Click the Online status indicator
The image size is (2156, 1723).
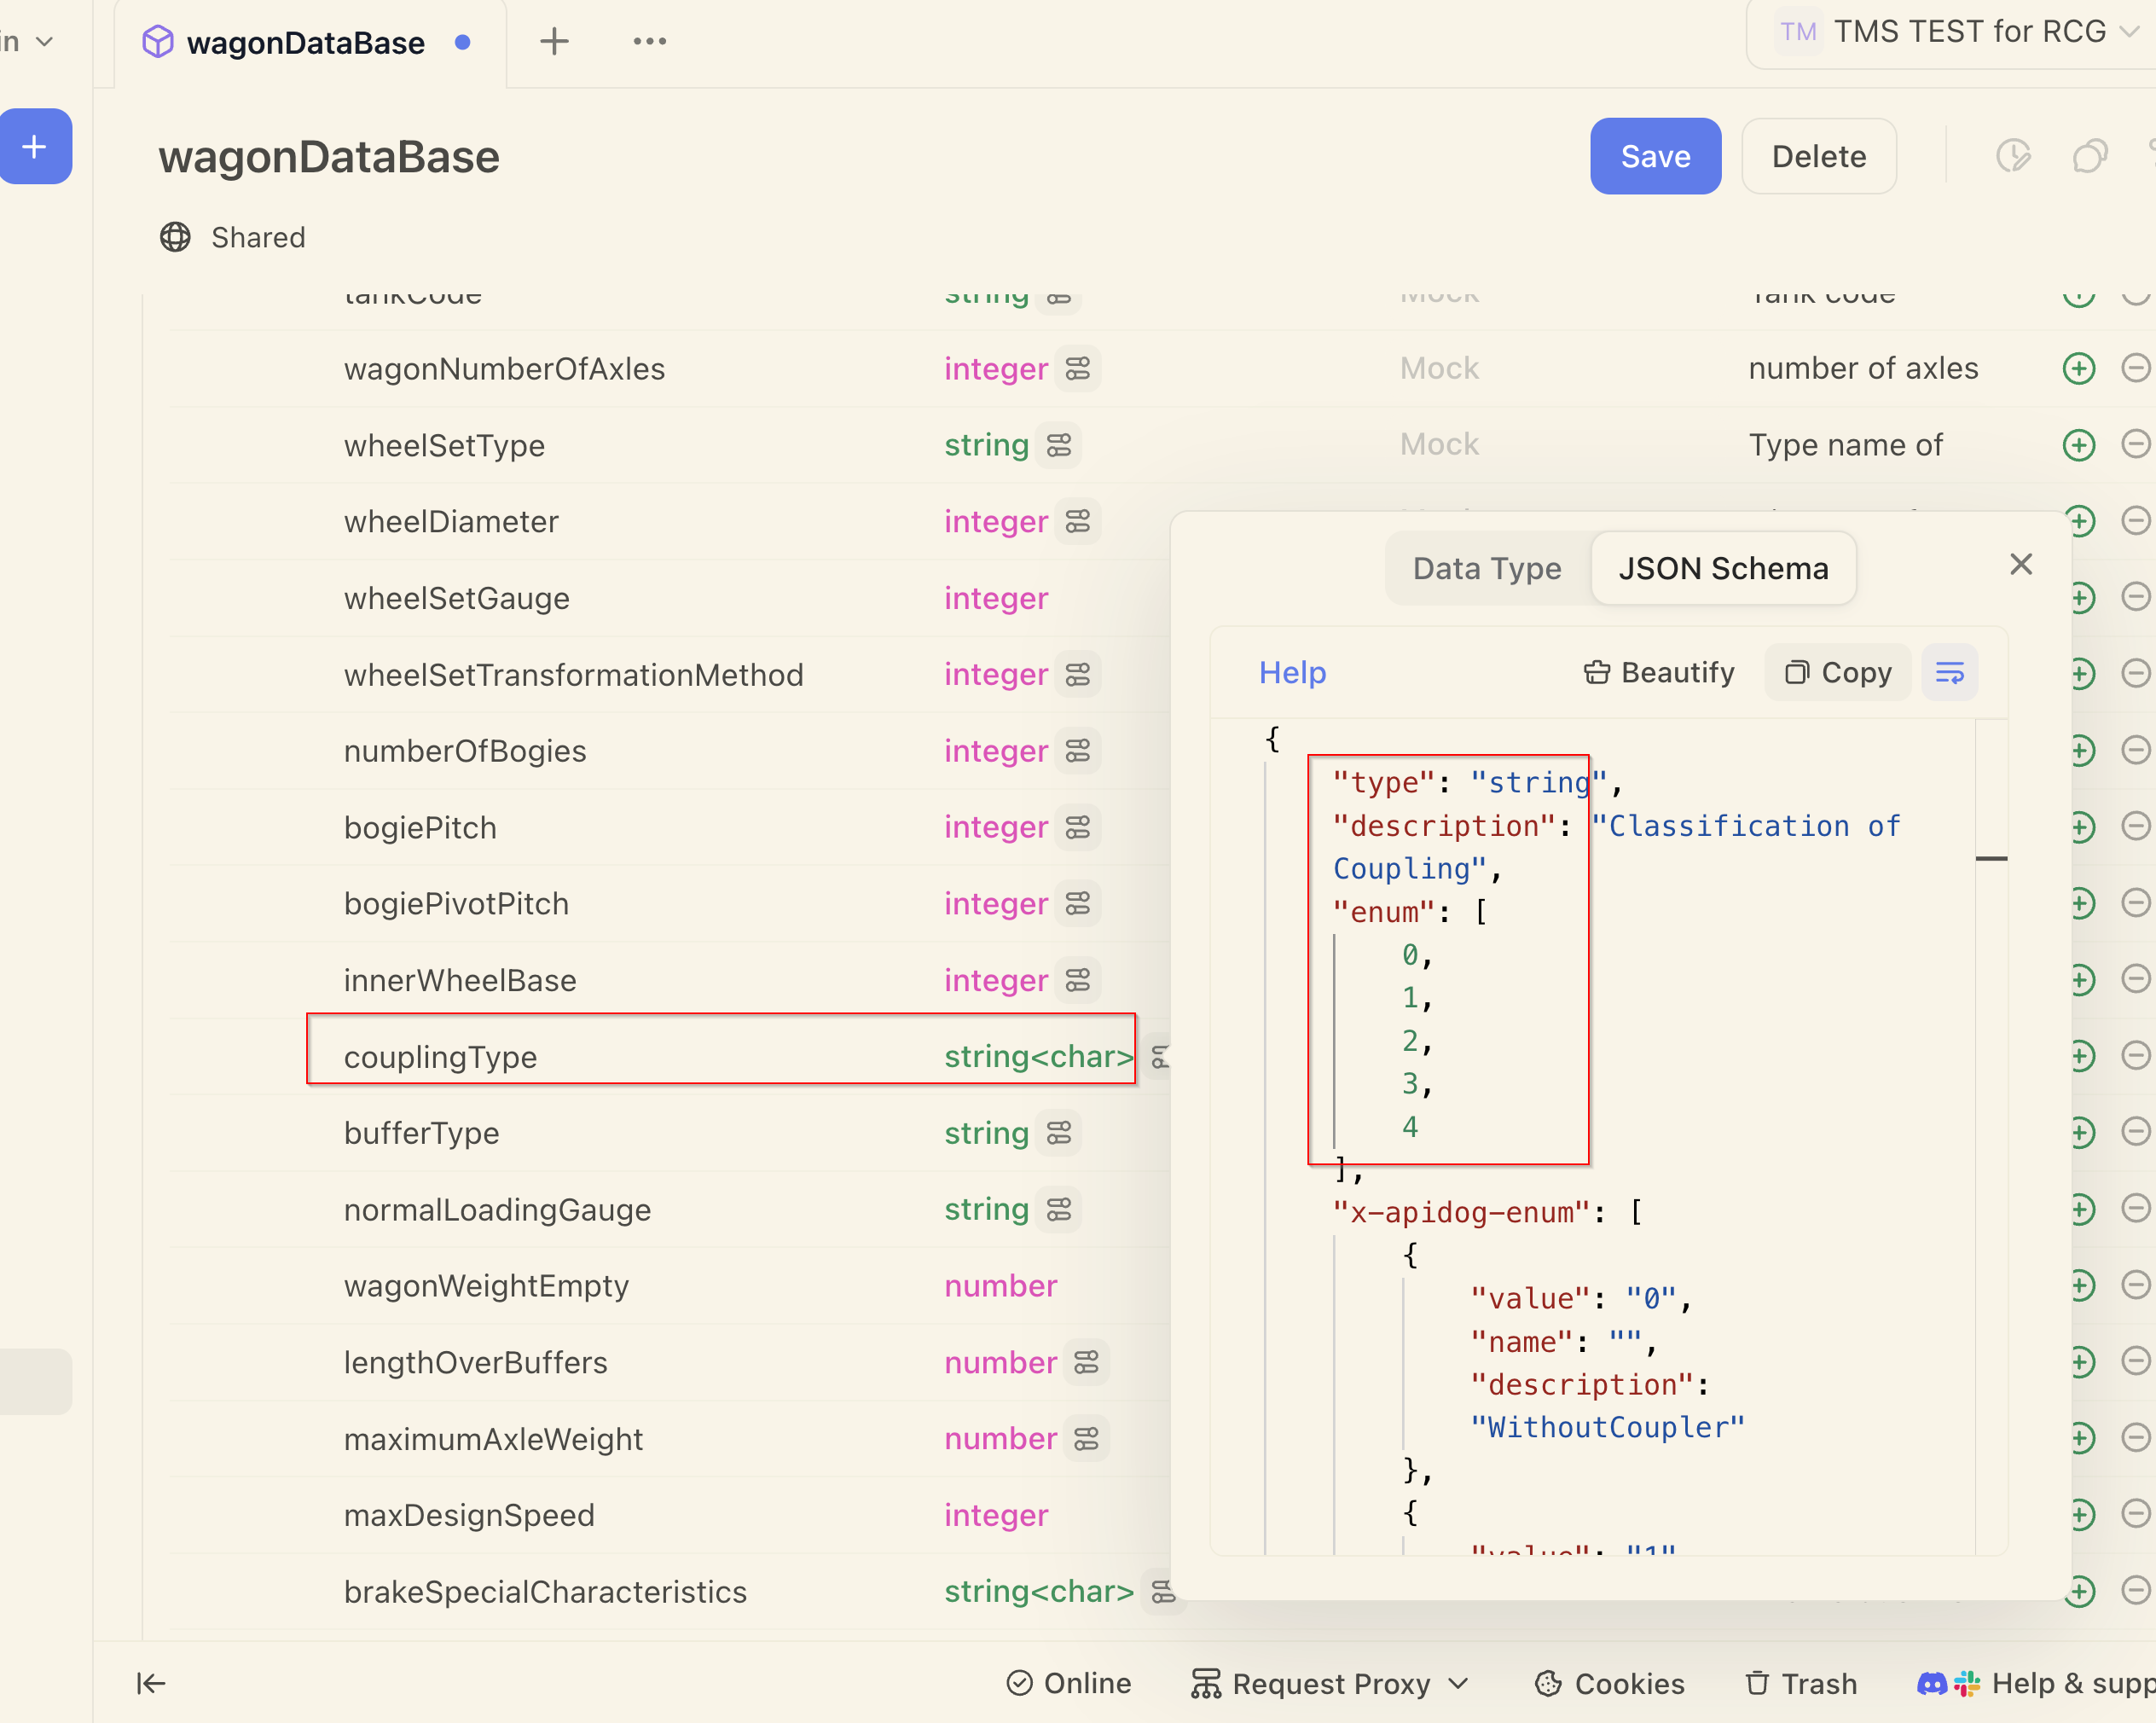coord(1068,1684)
